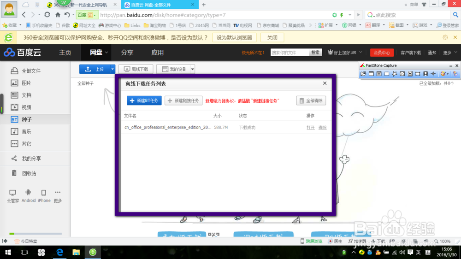The width and height of the screenshot is (461, 259).
Task: Click the browser back arrow
Action: click(24, 15)
